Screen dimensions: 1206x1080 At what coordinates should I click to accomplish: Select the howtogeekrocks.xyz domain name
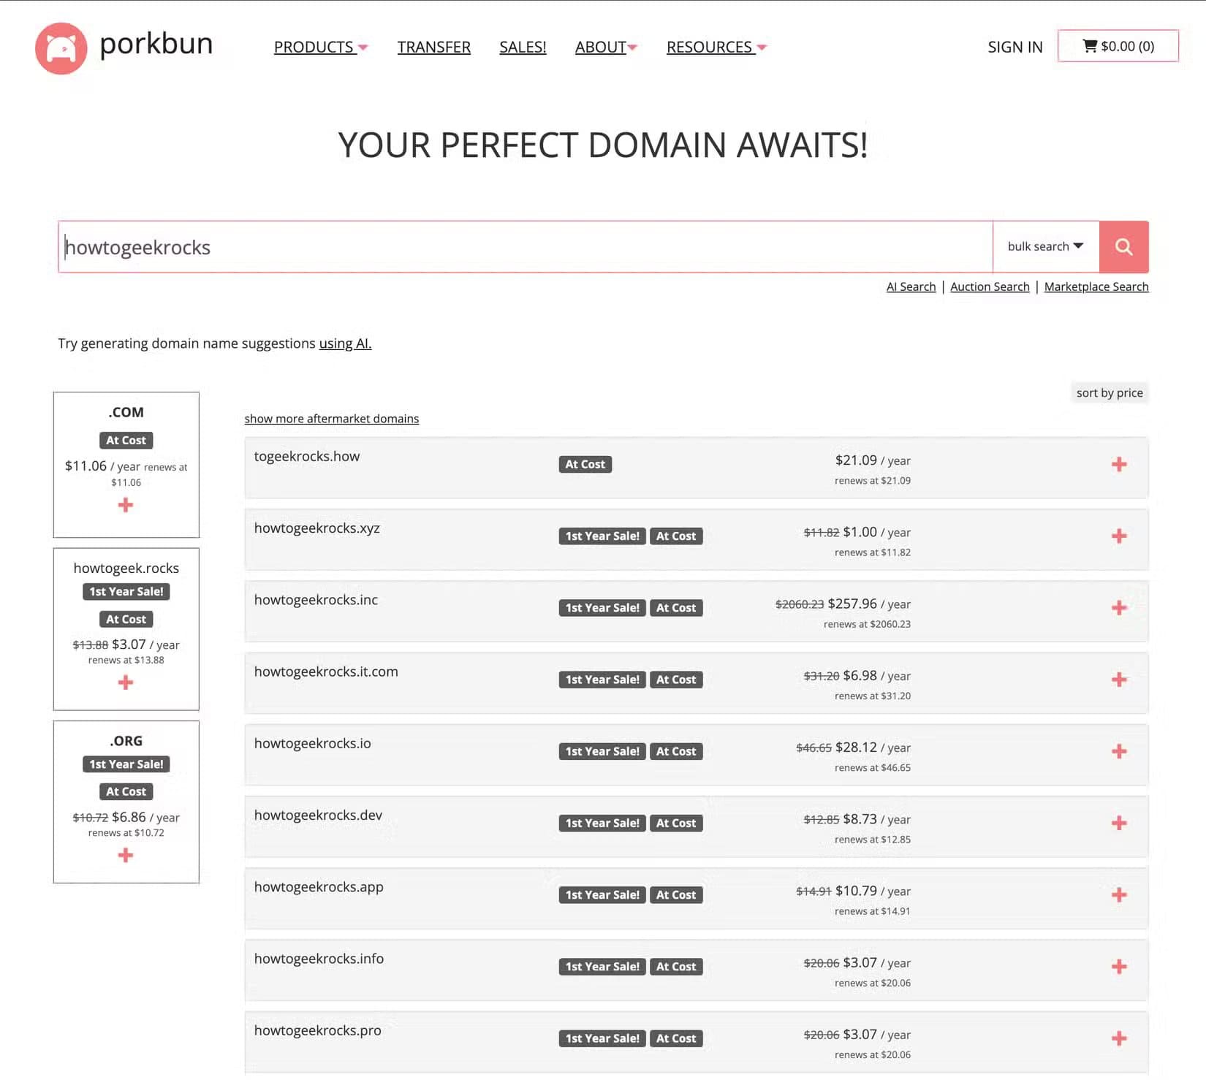point(317,528)
